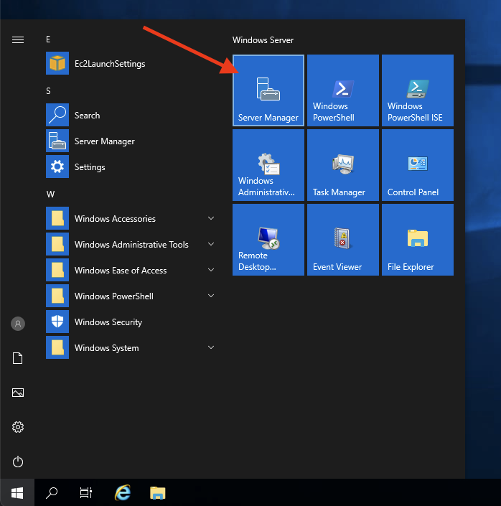Expand the Windows Administrative Tools folder chevron

[x=211, y=244]
